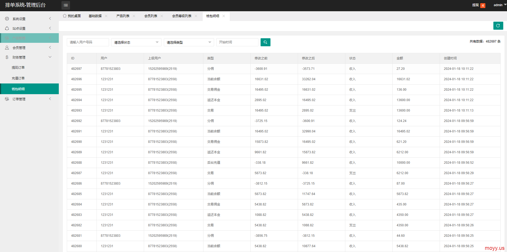This screenshot has width=507, height=252.
Task: Switch to the 基础数据 tab
Action: pos(95,16)
